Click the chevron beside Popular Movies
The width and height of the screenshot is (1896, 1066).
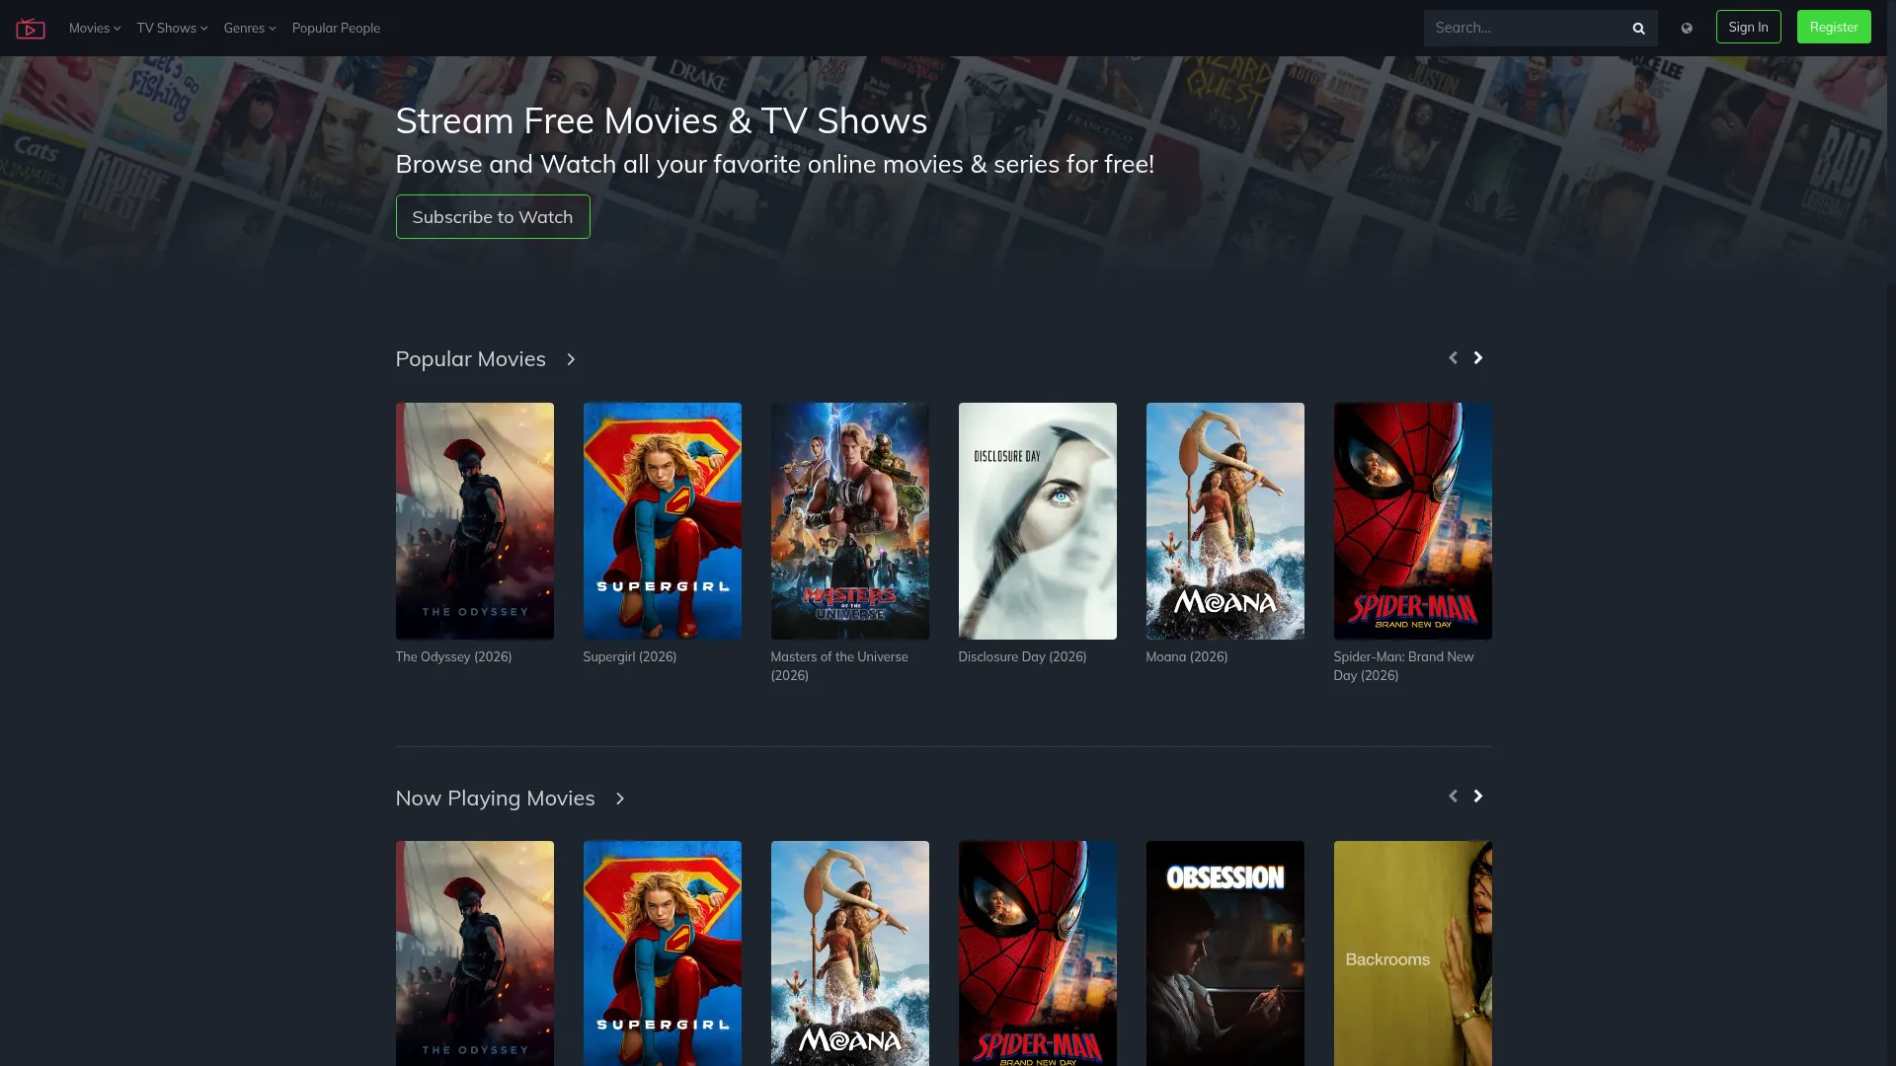click(571, 359)
